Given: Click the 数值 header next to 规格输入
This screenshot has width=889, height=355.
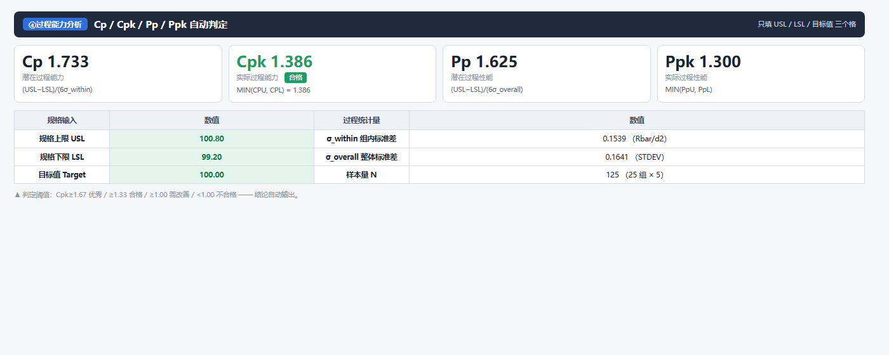Looking at the screenshot, I should tap(211, 120).
